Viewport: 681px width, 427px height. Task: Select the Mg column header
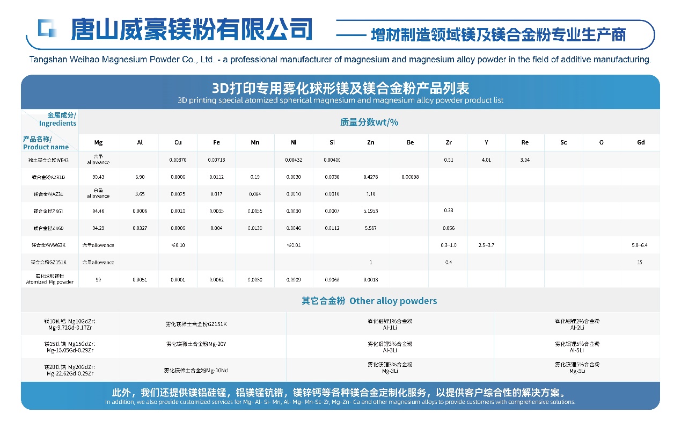[98, 143]
